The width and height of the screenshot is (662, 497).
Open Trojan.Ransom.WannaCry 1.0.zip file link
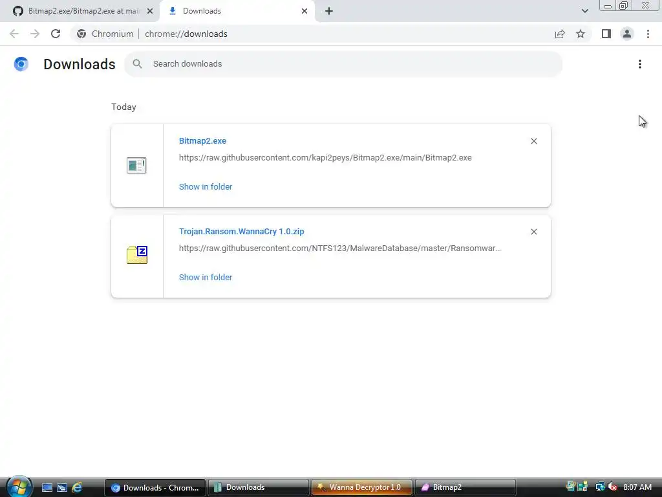[x=242, y=232]
